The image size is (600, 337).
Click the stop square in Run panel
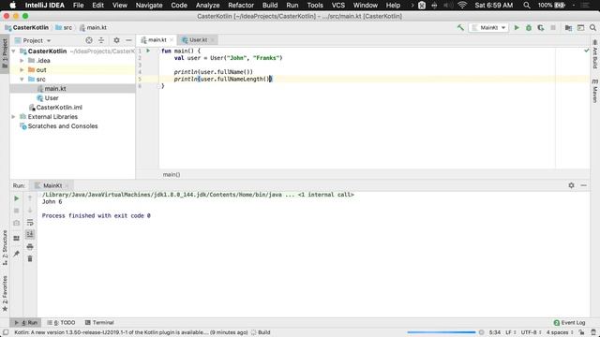coord(17,211)
